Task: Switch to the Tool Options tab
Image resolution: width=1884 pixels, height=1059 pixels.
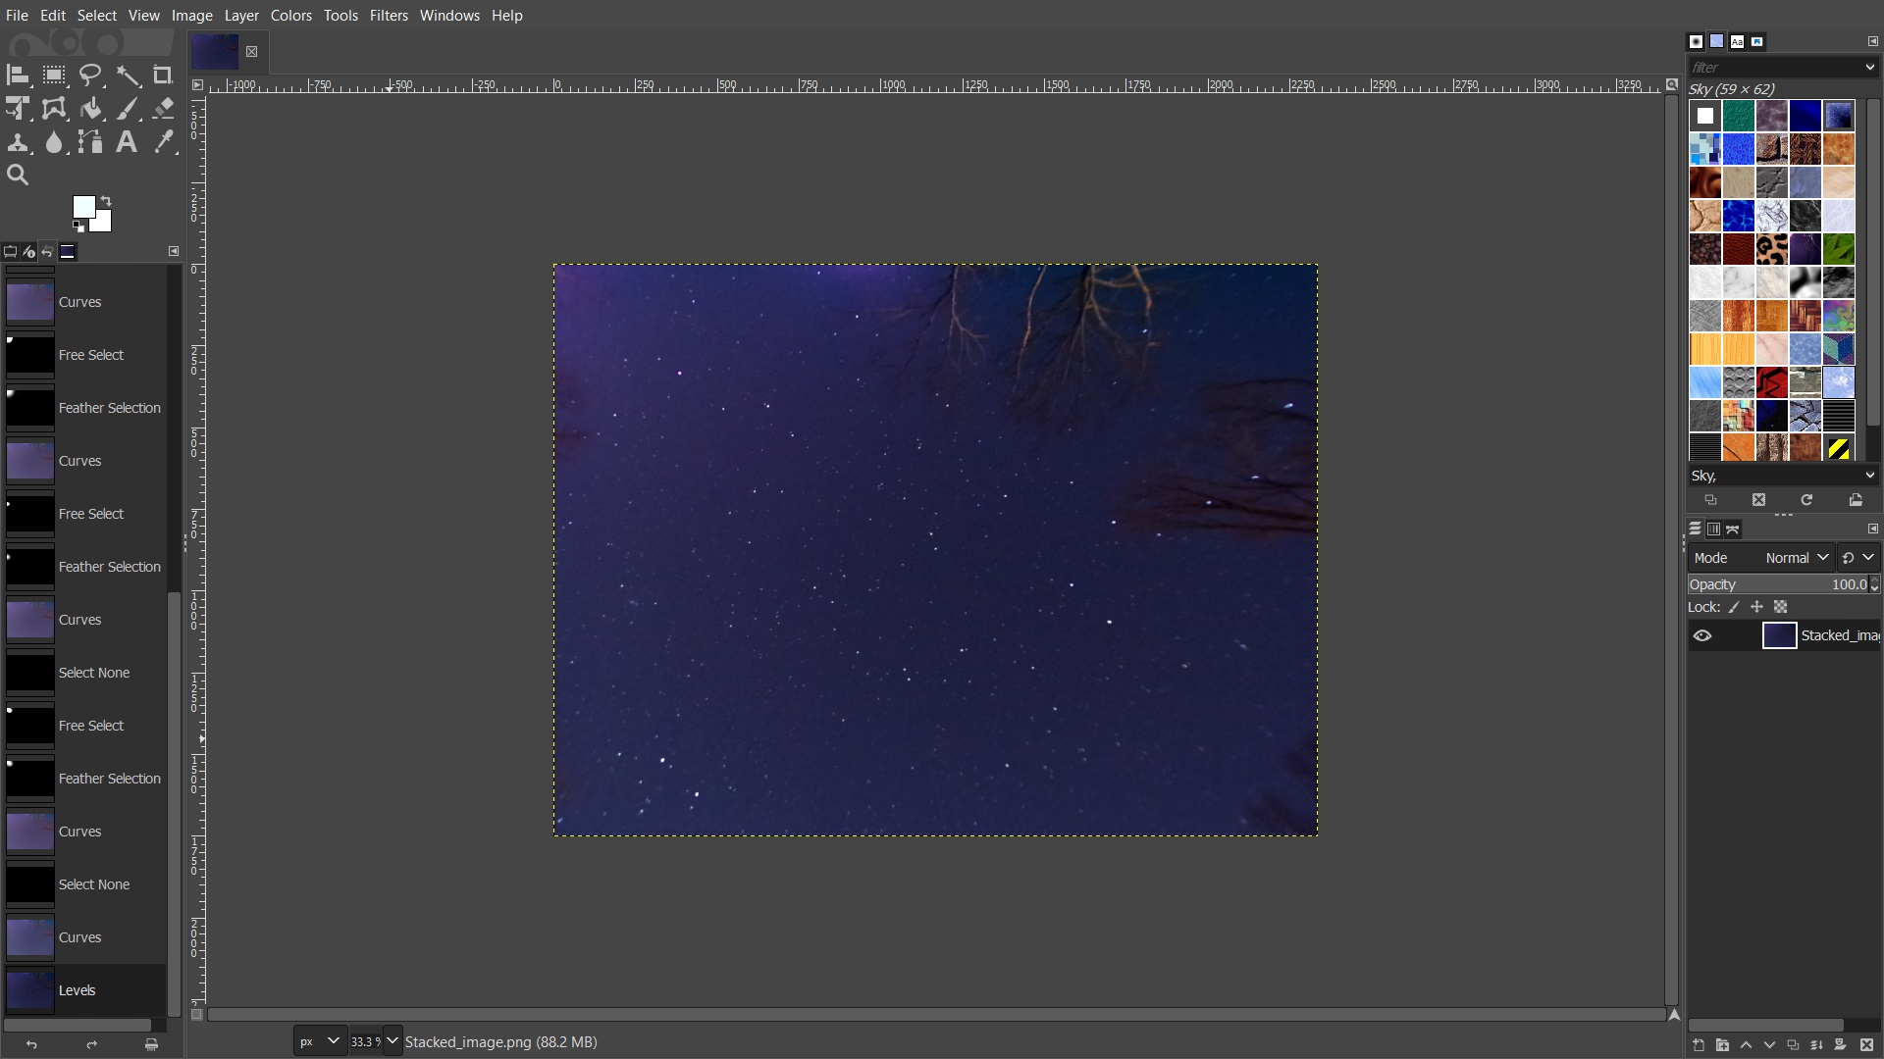Action: [10, 252]
